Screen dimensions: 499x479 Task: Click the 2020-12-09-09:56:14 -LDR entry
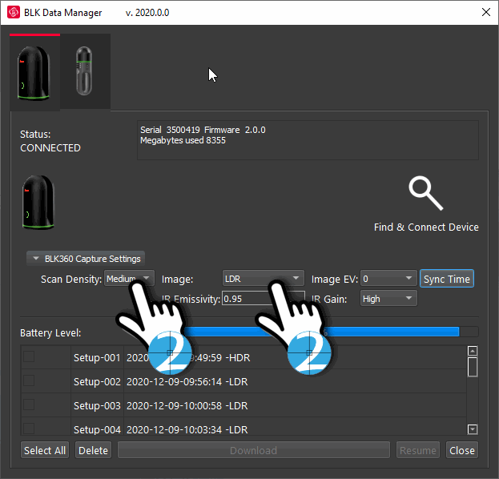coord(187,381)
